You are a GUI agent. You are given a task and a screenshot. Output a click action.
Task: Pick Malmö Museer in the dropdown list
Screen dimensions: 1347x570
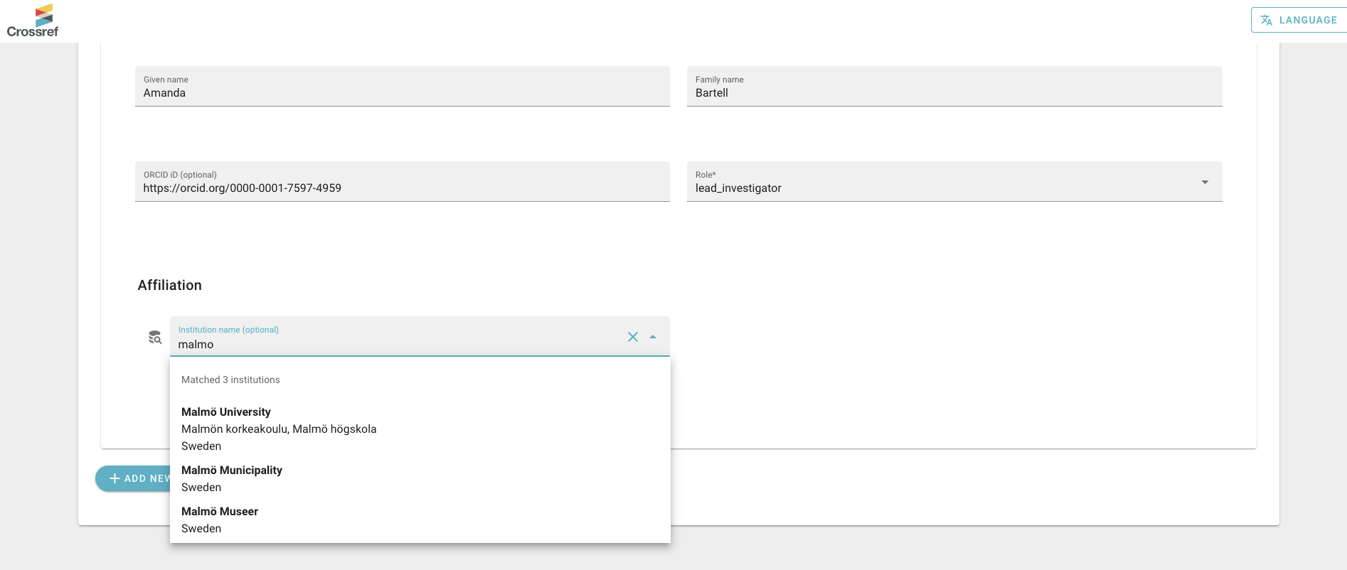click(x=220, y=512)
